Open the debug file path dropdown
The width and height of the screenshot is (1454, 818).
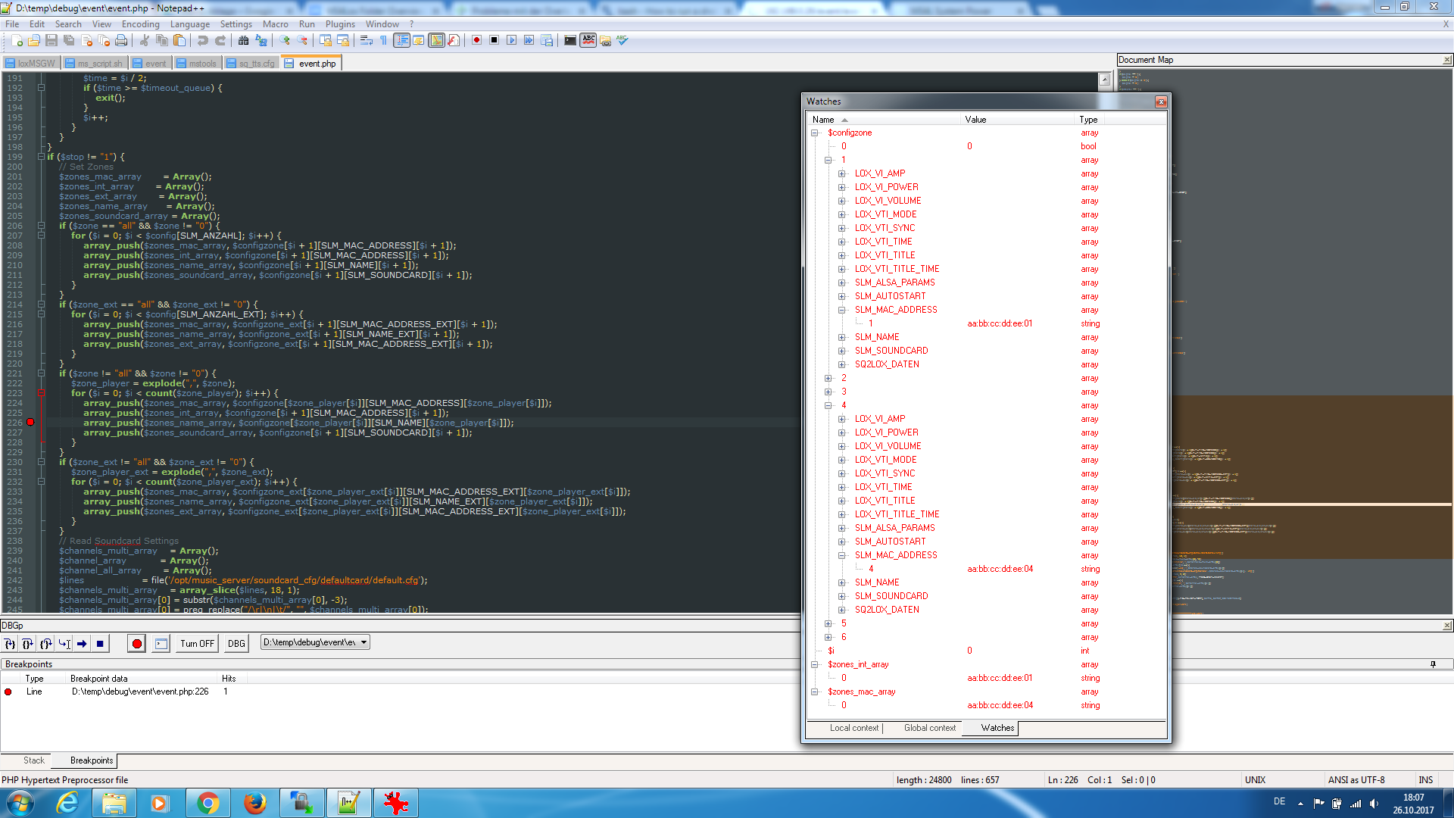click(x=364, y=642)
